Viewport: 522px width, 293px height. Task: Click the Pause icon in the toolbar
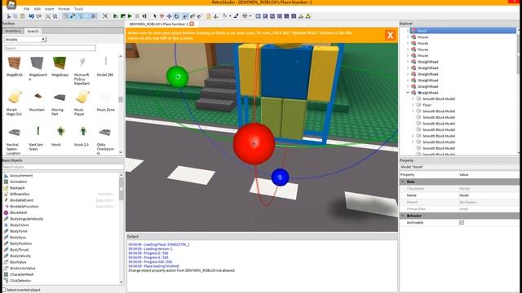click(x=137, y=16)
